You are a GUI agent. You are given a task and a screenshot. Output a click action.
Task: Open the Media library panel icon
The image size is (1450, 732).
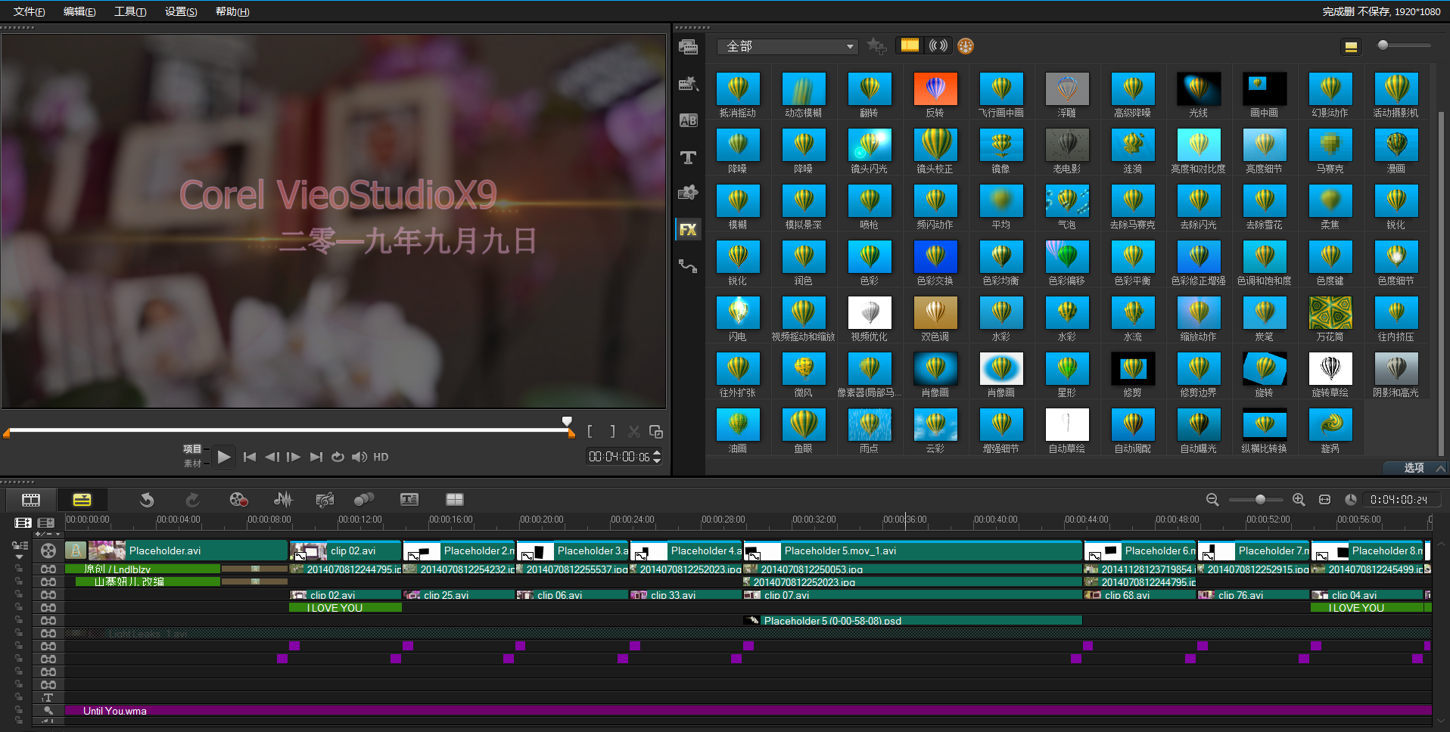688,47
